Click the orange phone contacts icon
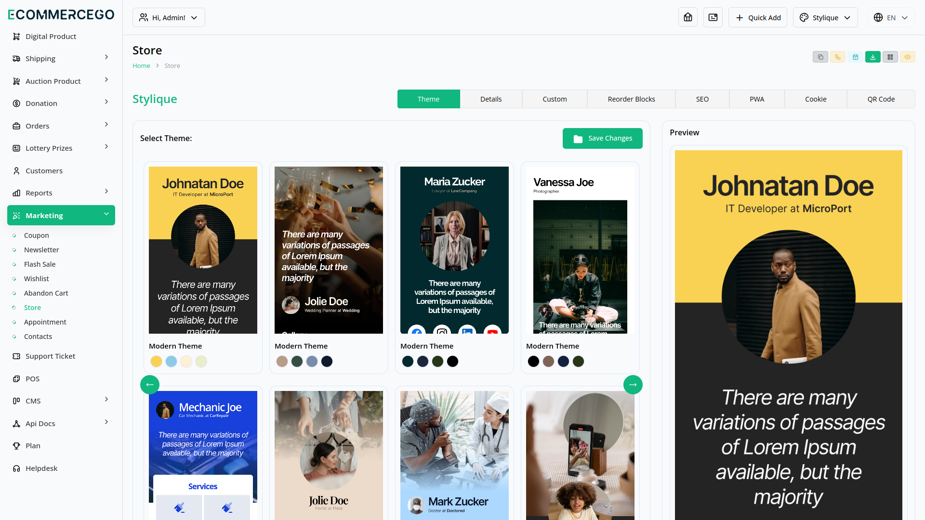 [x=838, y=57]
